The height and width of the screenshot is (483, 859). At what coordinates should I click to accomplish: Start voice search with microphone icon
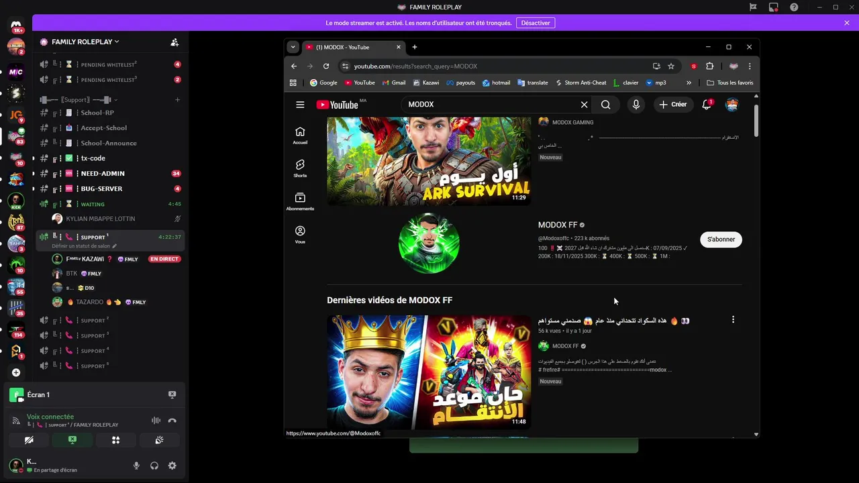[x=636, y=105]
